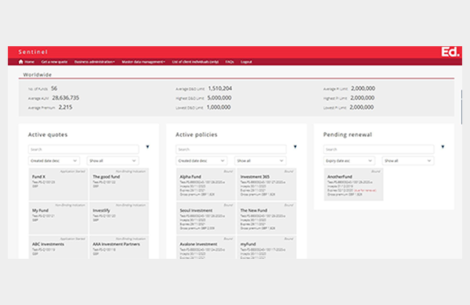This screenshot has width=470, height=305.
Task: Open Get a new quote menu item
Action: pos(54,62)
